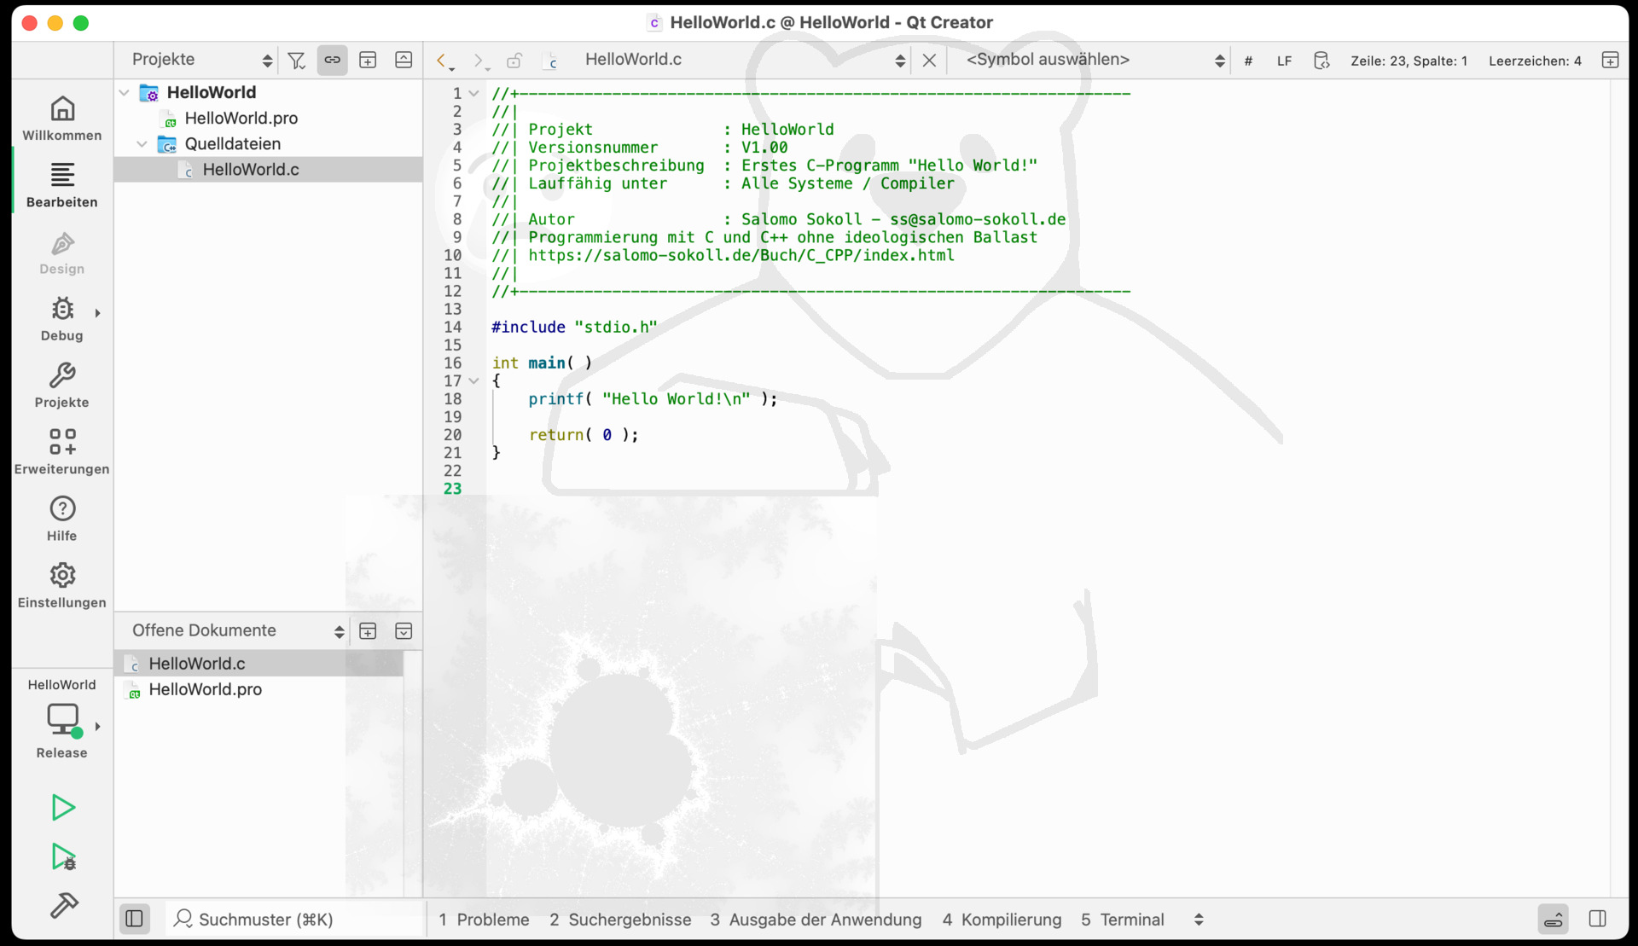The width and height of the screenshot is (1638, 946).
Task: Toggle synchronize with editor link icon
Action: [332, 60]
